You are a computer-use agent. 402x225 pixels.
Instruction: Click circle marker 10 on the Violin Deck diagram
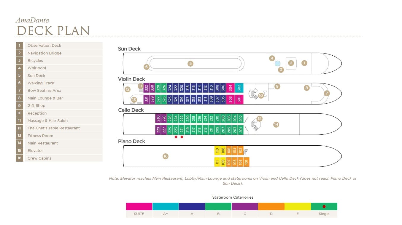[261, 95]
